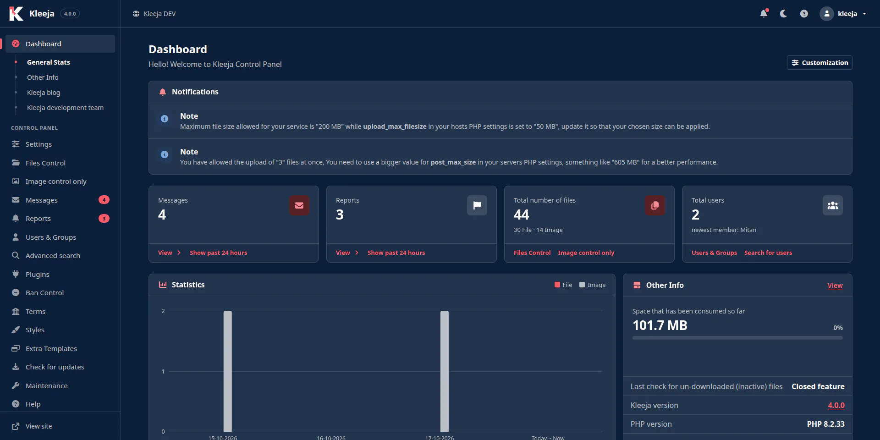
Task: Click the files copy icon in Total files card
Action: click(655, 205)
